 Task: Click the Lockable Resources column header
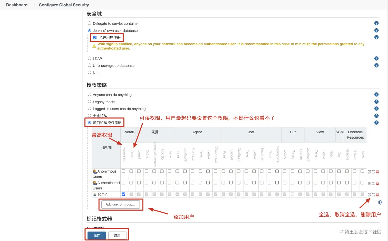point(355,135)
